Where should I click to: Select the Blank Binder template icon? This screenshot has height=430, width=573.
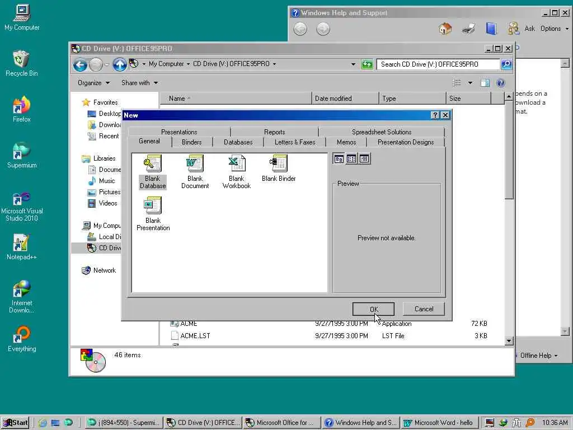click(279, 168)
